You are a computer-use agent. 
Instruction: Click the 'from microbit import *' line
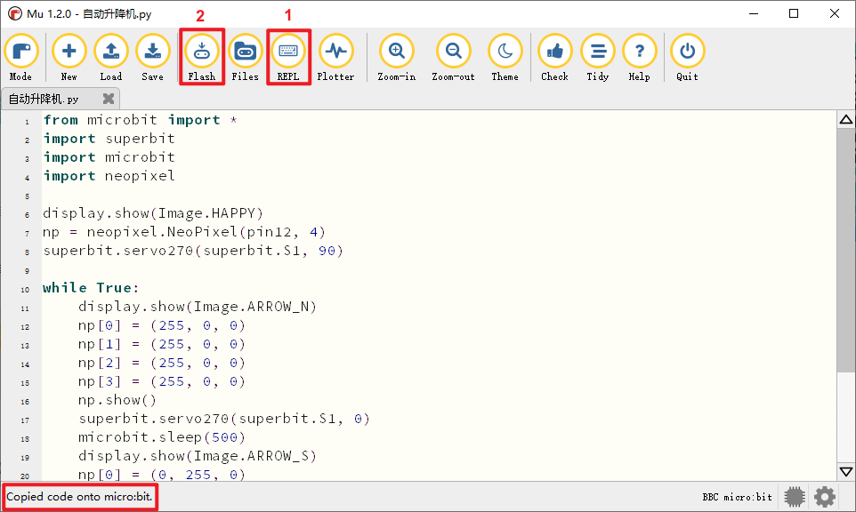tap(141, 120)
